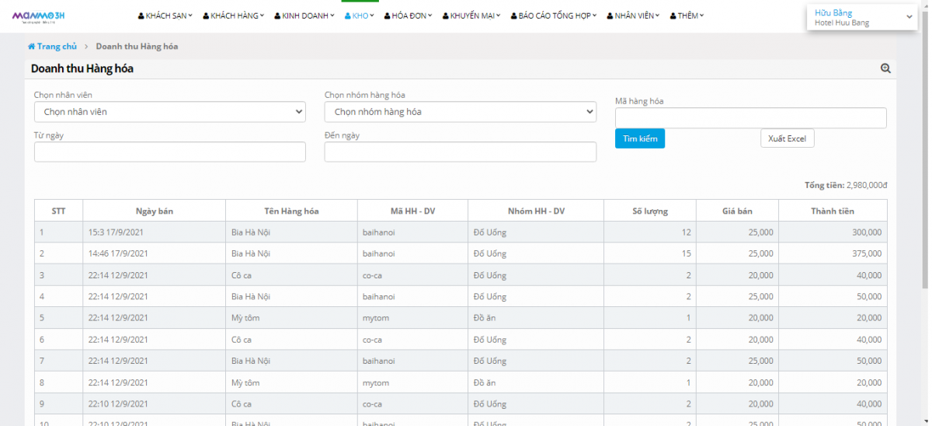The image size is (932, 426).
Task: Open the Chọn nhóm hàng hóa dropdown
Action: 460,112
